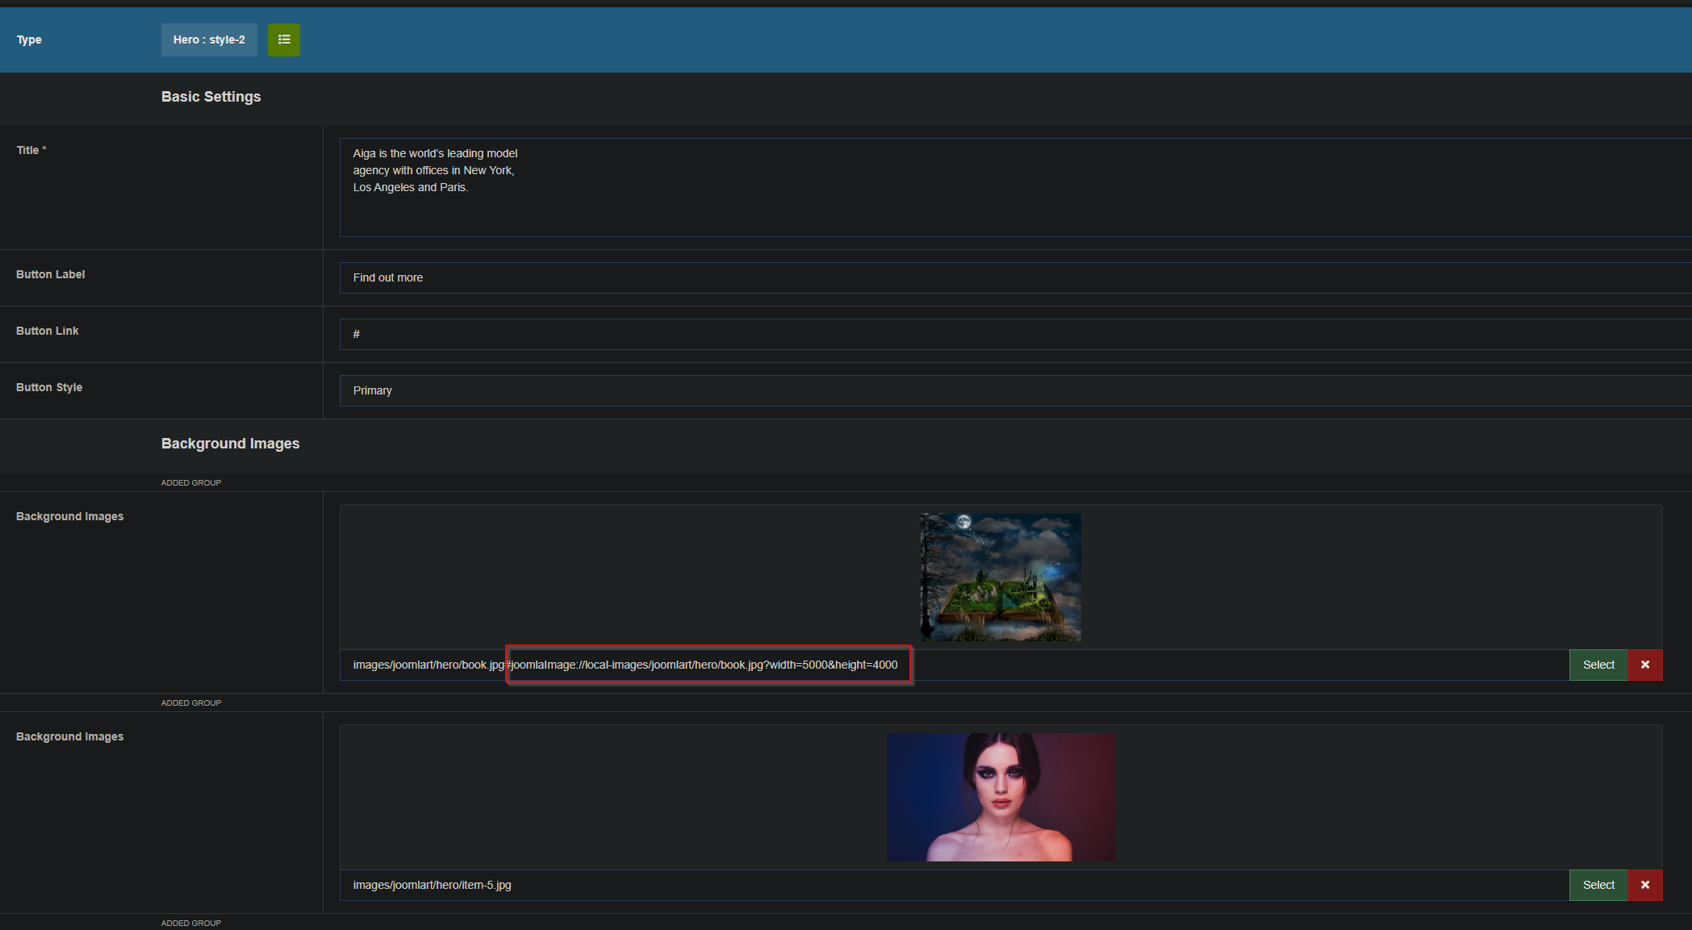Open the green list icon beside Hero type
This screenshot has width=1692, height=930.
pyautogui.click(x=283, y=40)
